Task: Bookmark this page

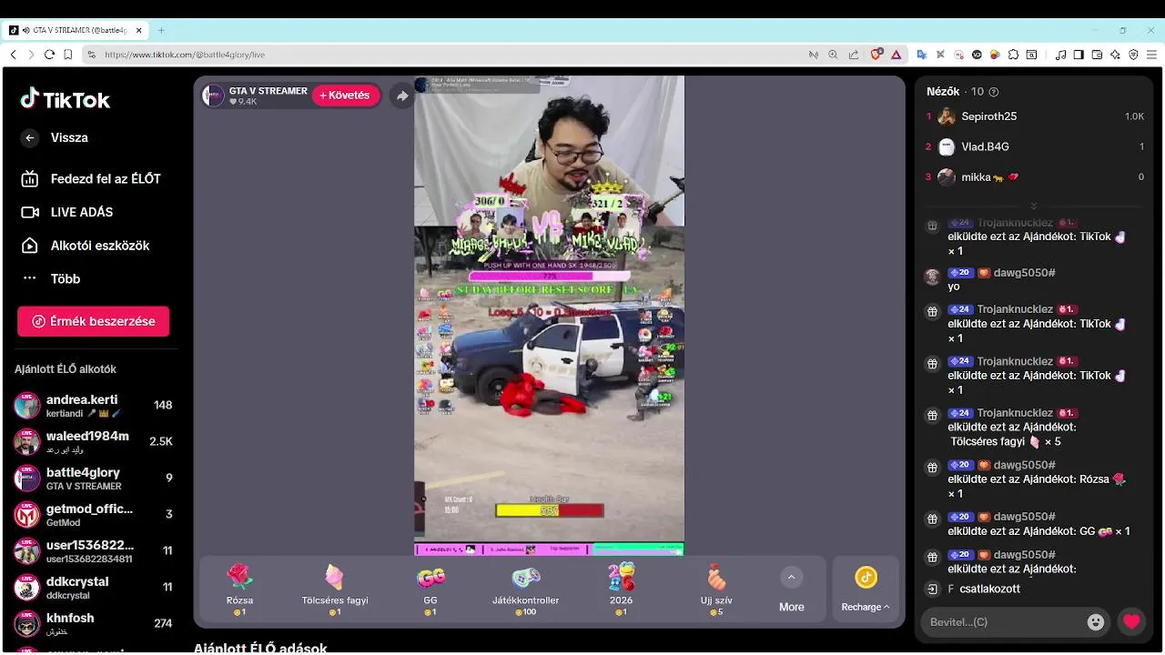Action: pyautogui.click(x=68, y=55)
